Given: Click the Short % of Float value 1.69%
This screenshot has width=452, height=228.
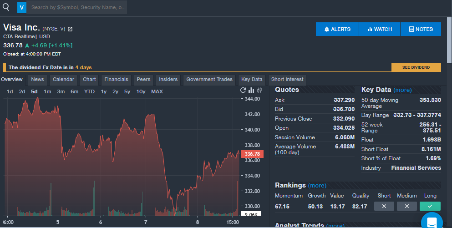Looking at the screenshot, I should point(433,158).
